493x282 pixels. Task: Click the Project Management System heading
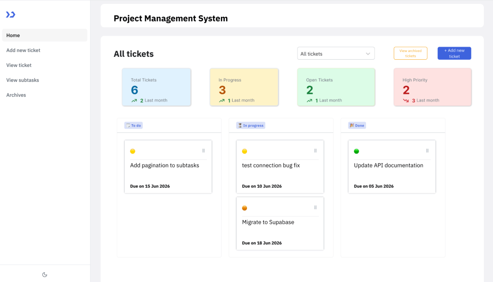[171, 18]
